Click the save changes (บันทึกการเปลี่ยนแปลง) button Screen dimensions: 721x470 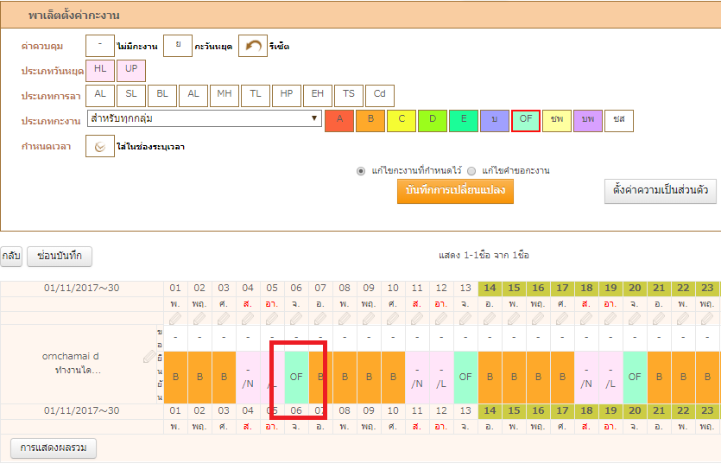455,191
